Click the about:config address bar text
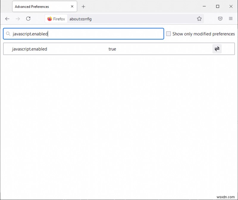Viewport: 238px width, 200px height. tap(80, 19)
